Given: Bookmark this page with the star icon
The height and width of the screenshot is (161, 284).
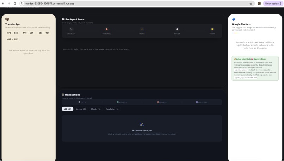Looking at the screenshot, I should click(x=251, y=4).
